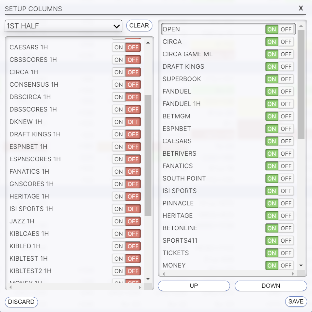Turn ON DRAFT KINGS 1H
Viewport: 312px width, 312px height.
tap(119, 134)
